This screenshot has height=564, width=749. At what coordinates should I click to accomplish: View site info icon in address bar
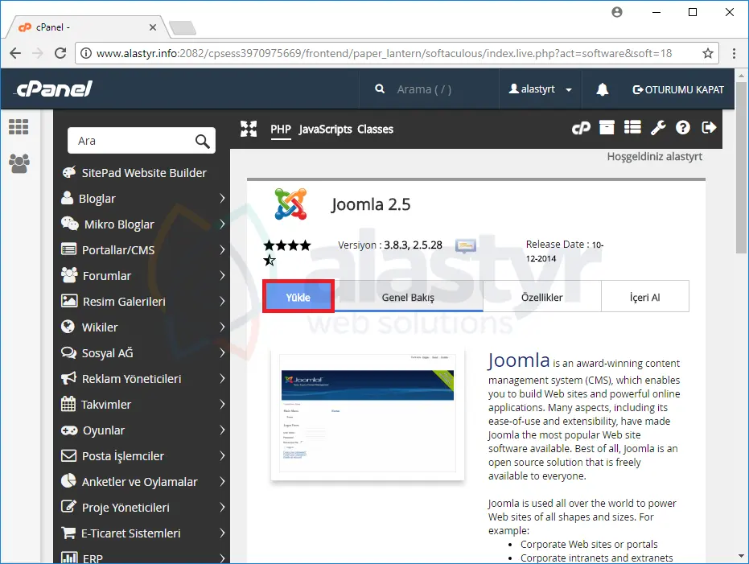tap(86, 53)
